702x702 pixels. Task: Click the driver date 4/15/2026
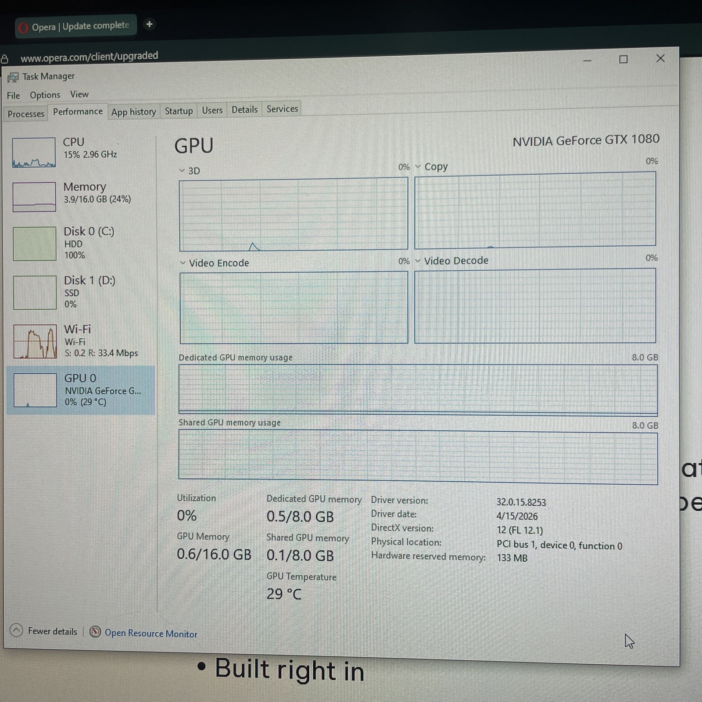pyautogui.click(x=517, y=516)
